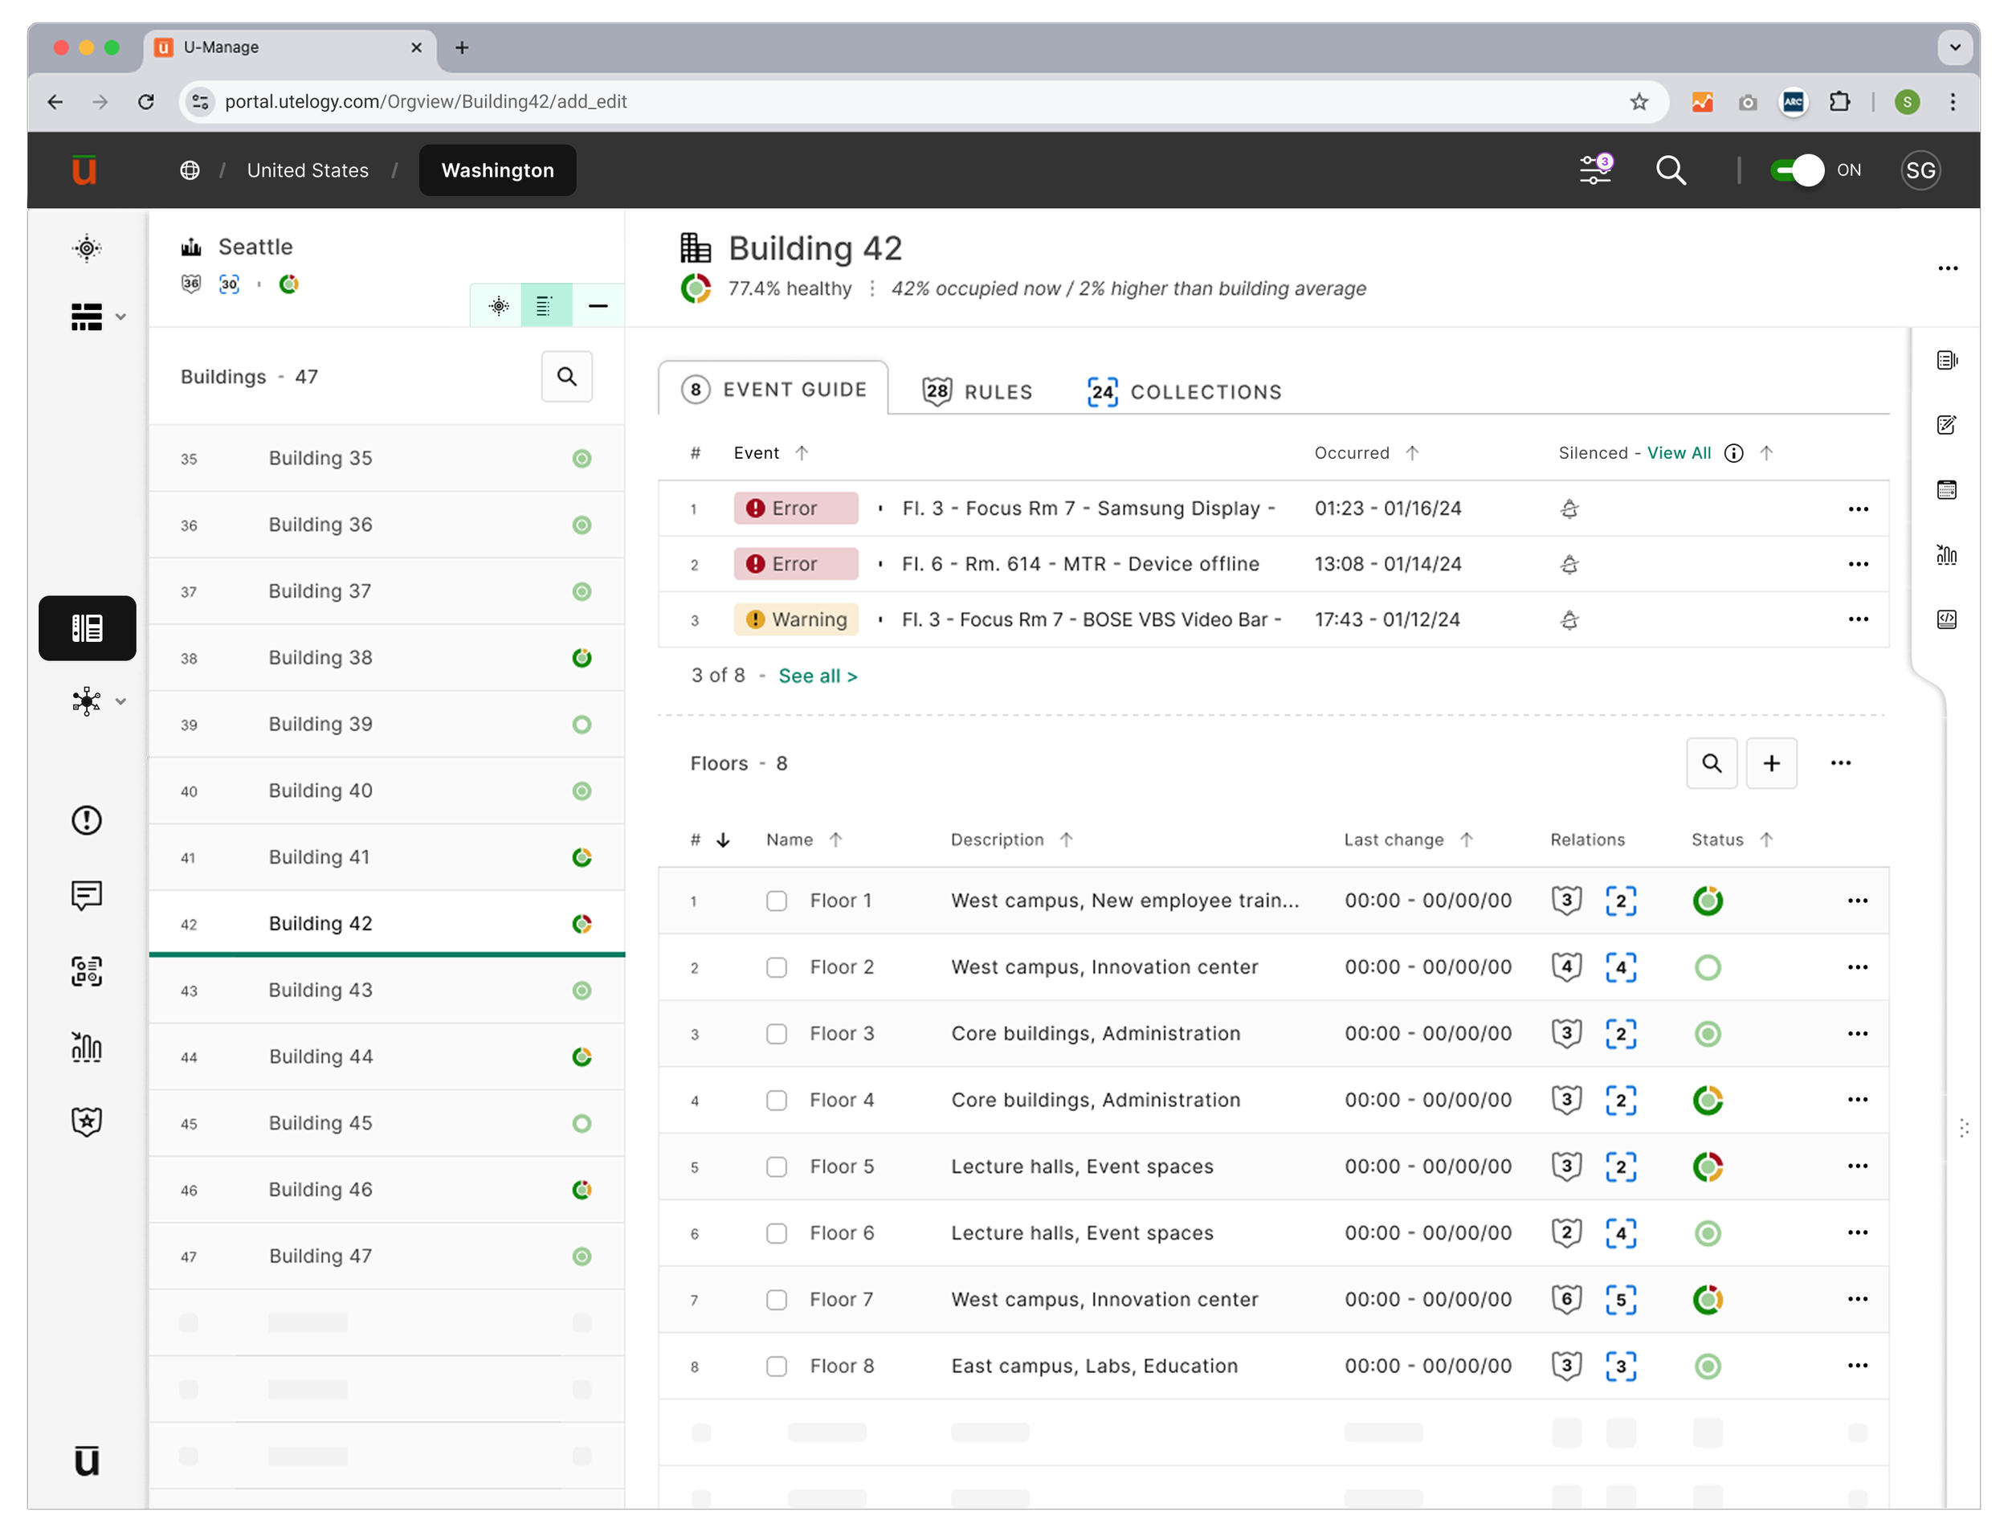The height and width of the screenshot is (1532, 2008).
Task: Silence the first Error event bell icon
Action: [1569, 508]
